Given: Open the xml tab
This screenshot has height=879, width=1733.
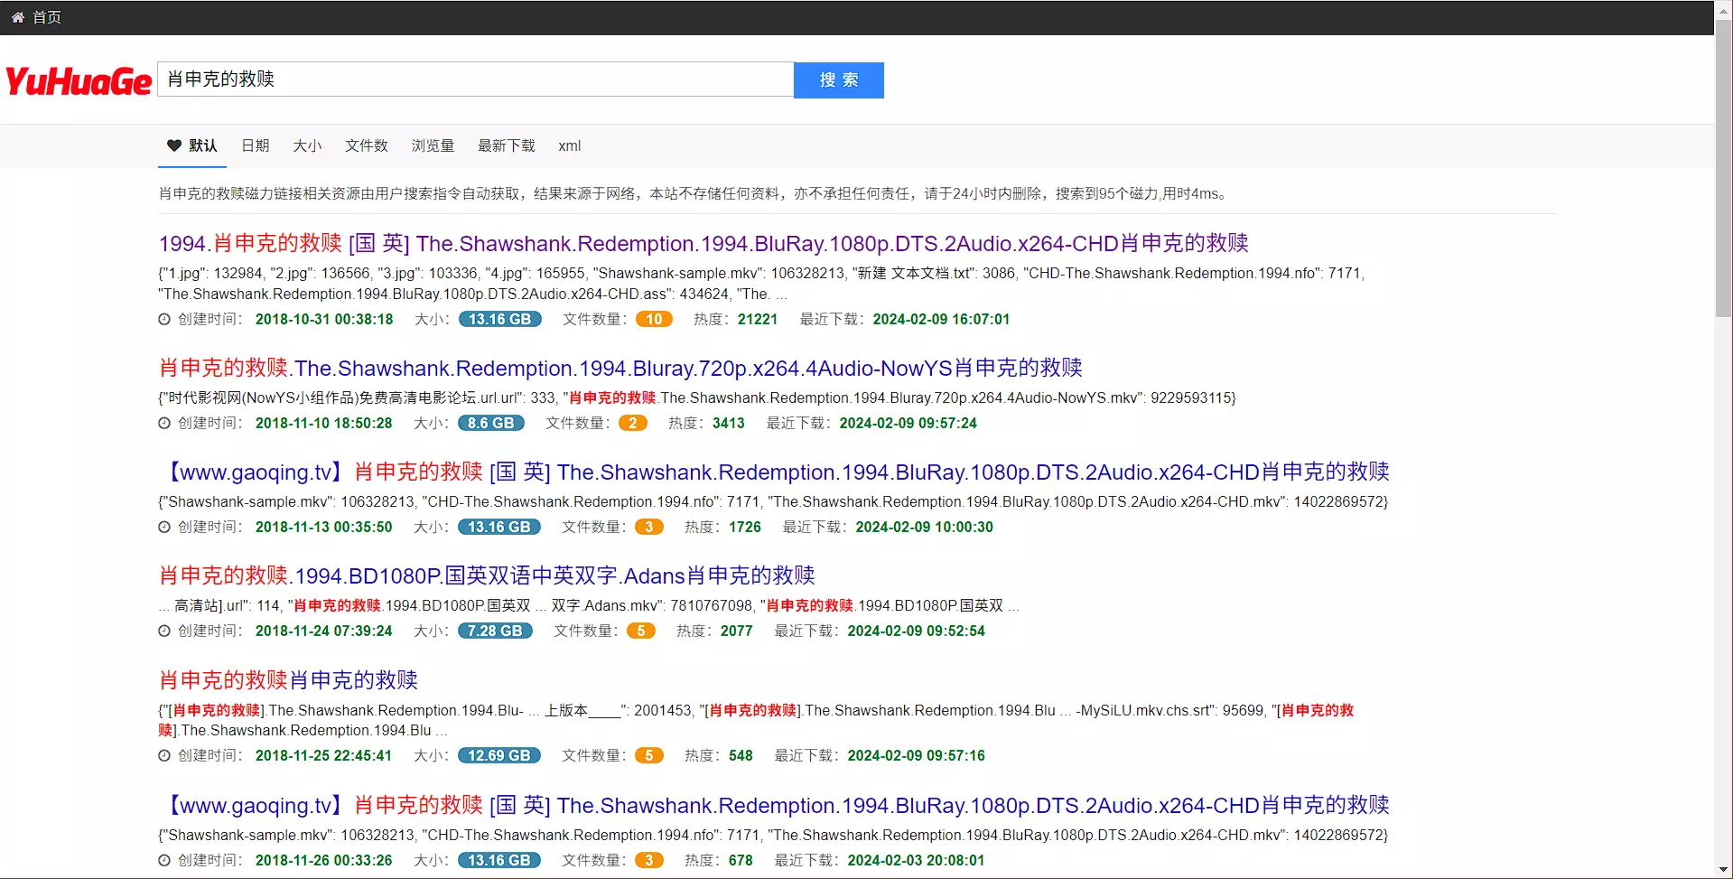Looking at the screenshot, I should (x=569, y=145).
